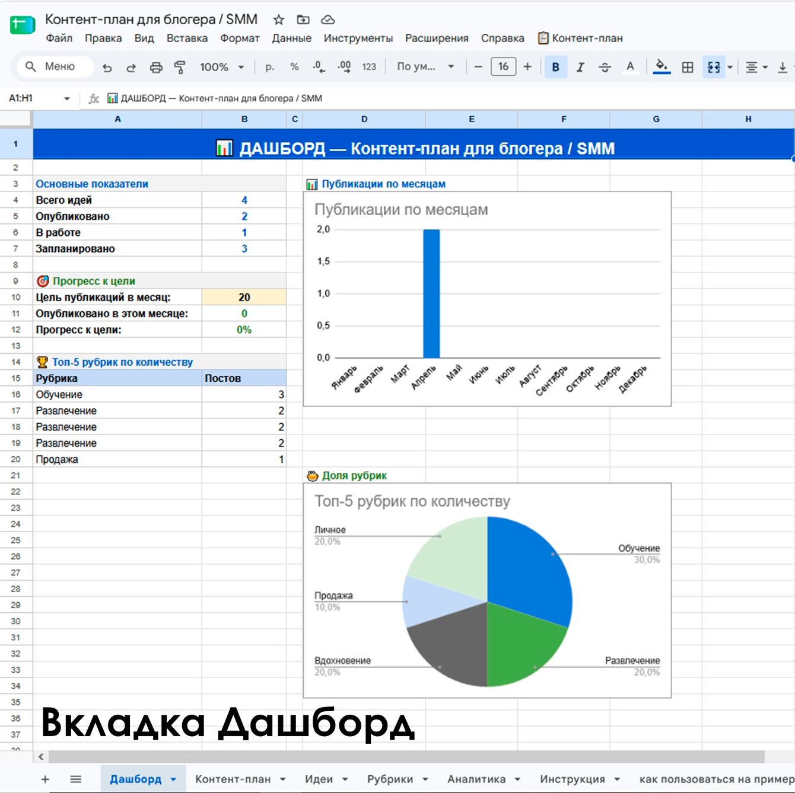The width and height of the screenshot is (795, 793).
Task: Decrease decimal places icon
Action: [x=319, y=67]
